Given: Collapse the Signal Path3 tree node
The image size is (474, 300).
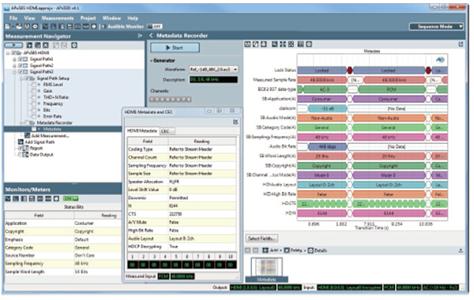Looking at the screenshot, I should [14, 72].
